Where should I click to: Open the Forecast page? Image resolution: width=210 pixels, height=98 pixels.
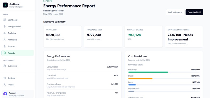[18, 46]
